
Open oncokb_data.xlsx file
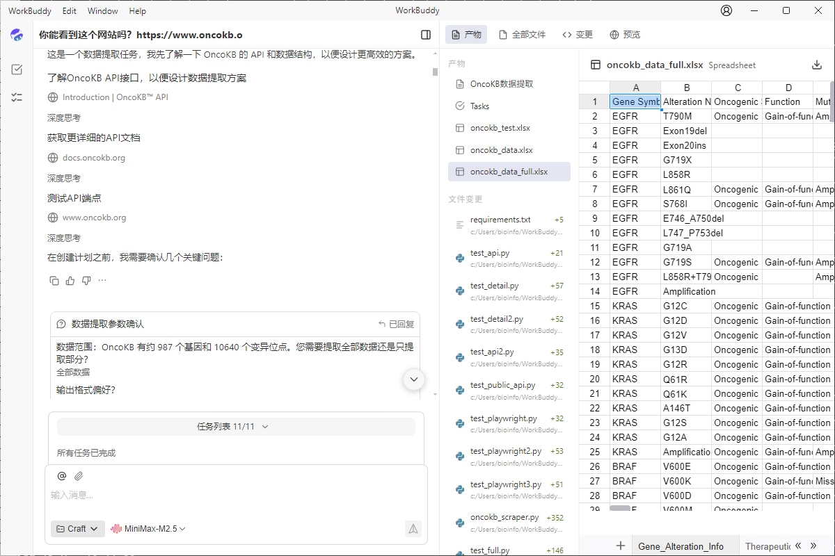point(509,150)
